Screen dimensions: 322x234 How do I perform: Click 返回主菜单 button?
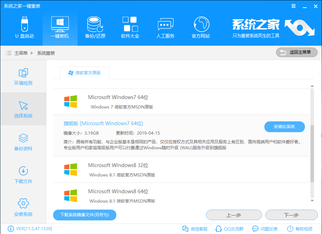pos(297,52)
